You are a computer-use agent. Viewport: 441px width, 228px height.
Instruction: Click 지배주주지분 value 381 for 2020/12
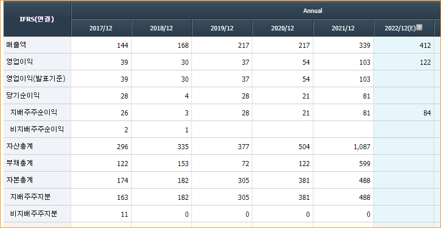point(304,198)
